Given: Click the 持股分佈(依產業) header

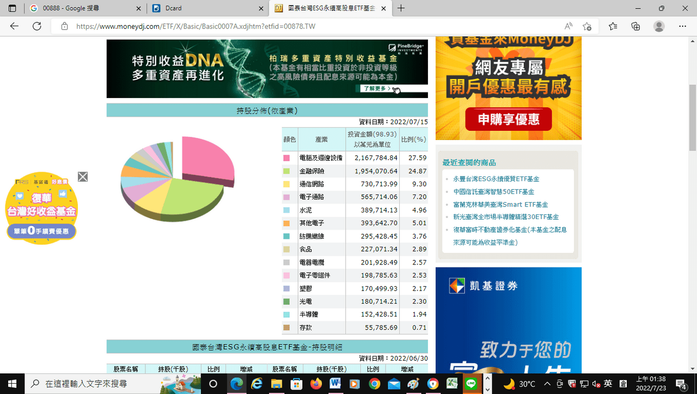Looking at the screenshot, I should pyautogui.click(x=267, y=111).
